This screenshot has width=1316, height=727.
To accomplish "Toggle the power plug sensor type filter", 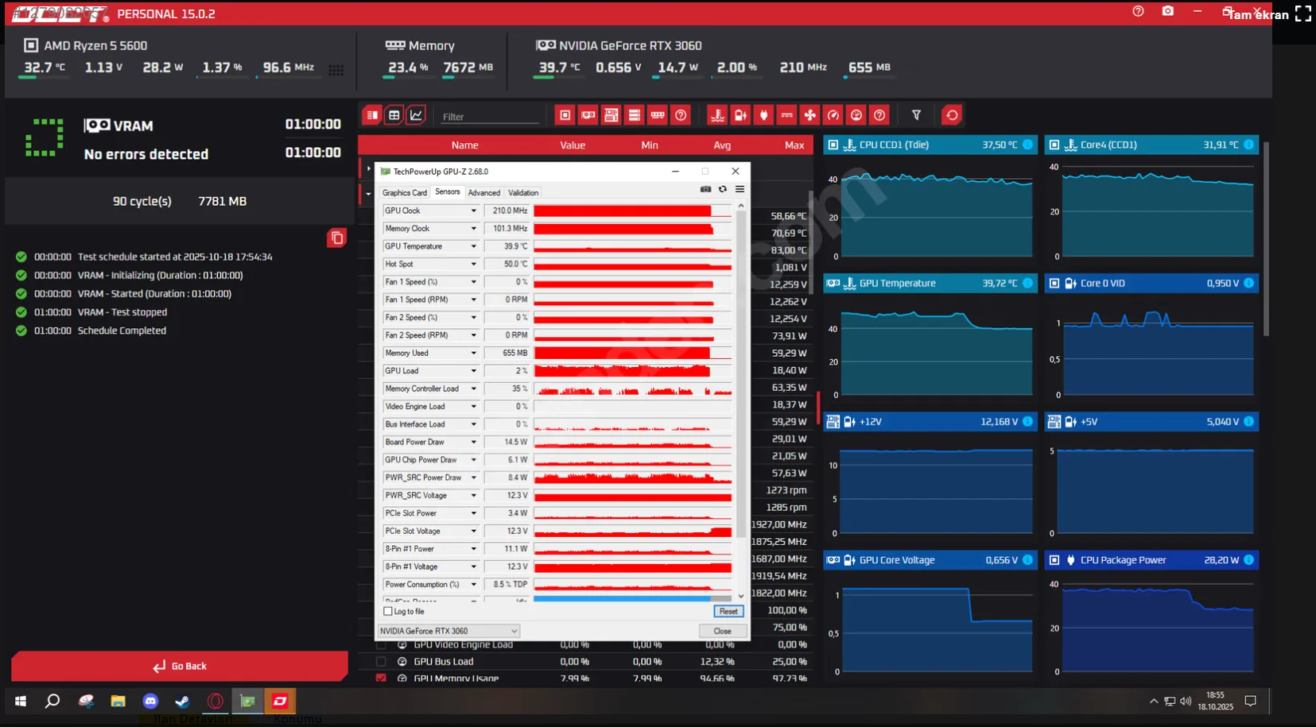I will point(763,115).
